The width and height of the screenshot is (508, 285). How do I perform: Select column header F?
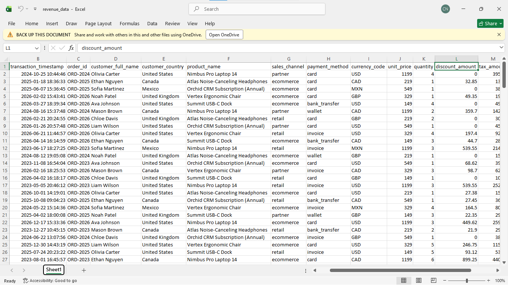point(228,59)
